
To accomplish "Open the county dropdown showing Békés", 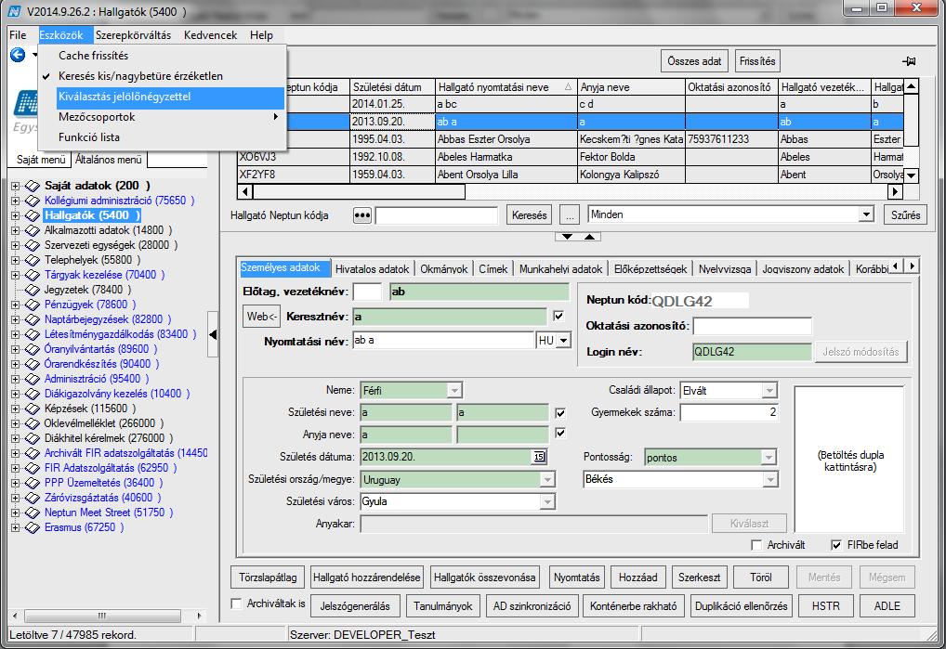I will (769, 480).
